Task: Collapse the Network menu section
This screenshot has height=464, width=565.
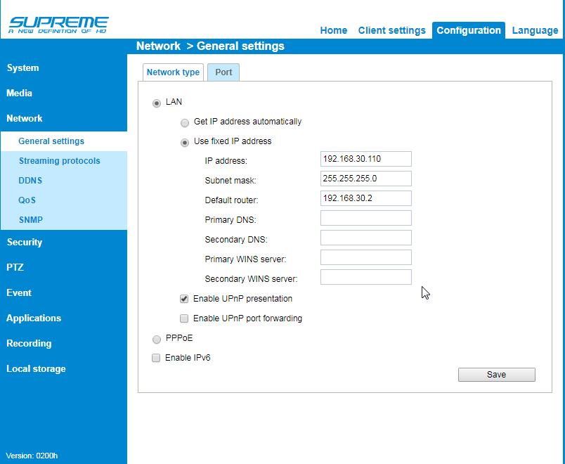Action: tap(24, 118)
